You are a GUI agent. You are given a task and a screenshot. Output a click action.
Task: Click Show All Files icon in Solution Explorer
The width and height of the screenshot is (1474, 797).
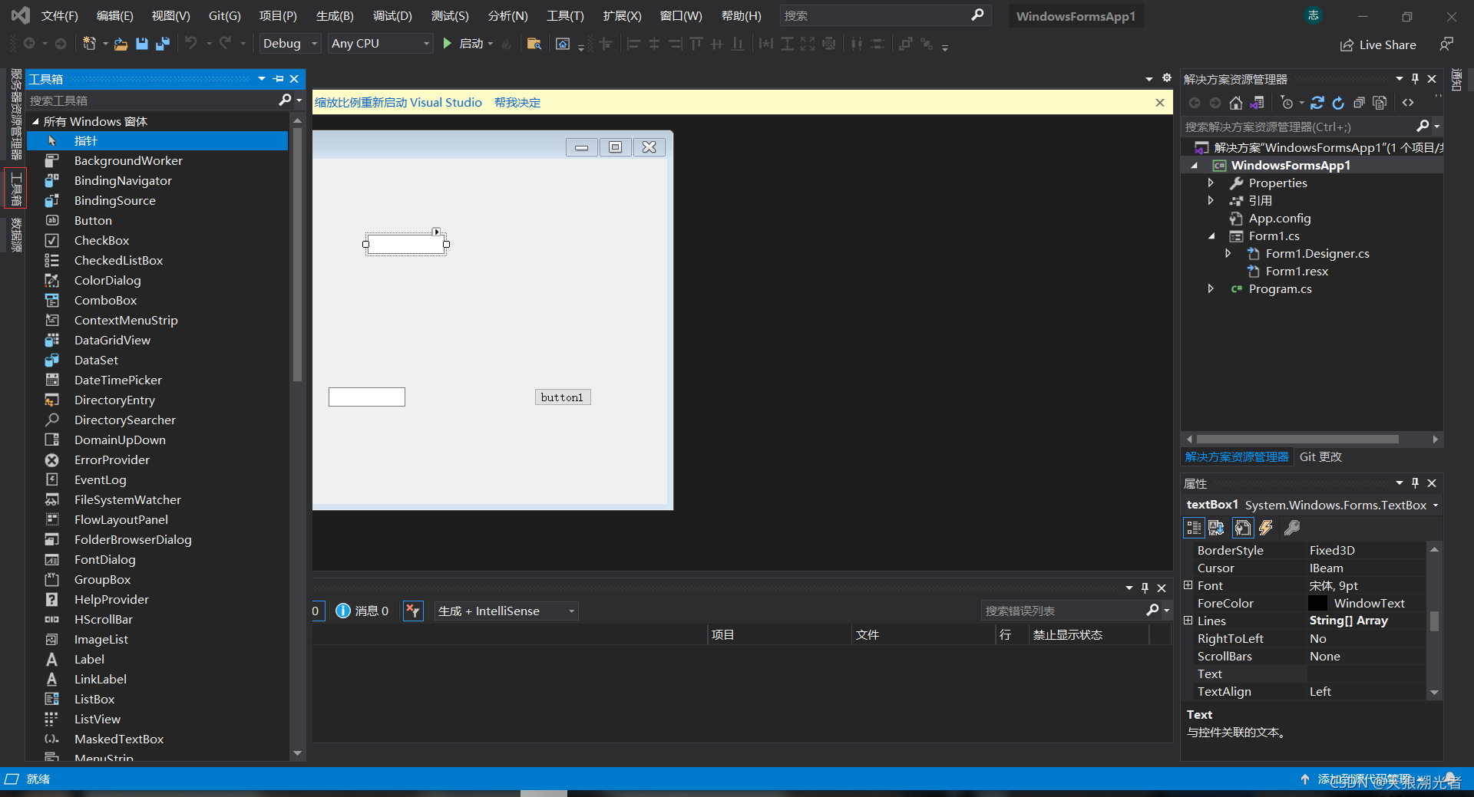coord(1380,103)
